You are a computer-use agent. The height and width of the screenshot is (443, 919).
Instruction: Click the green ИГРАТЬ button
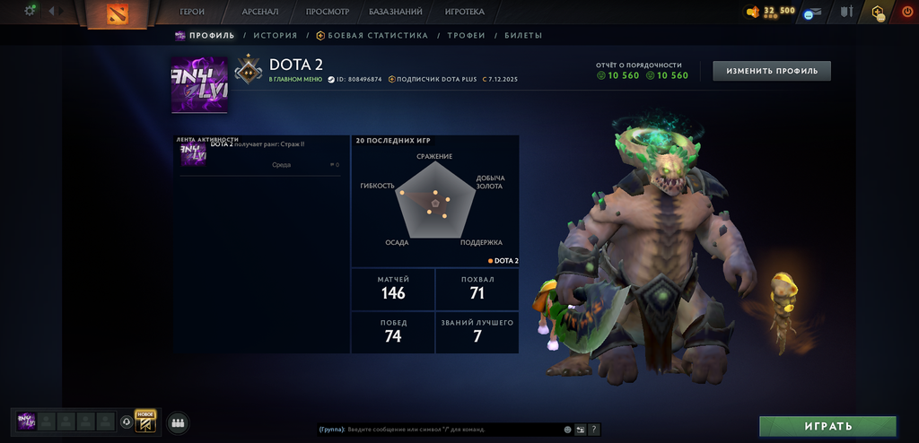(827, 426)
